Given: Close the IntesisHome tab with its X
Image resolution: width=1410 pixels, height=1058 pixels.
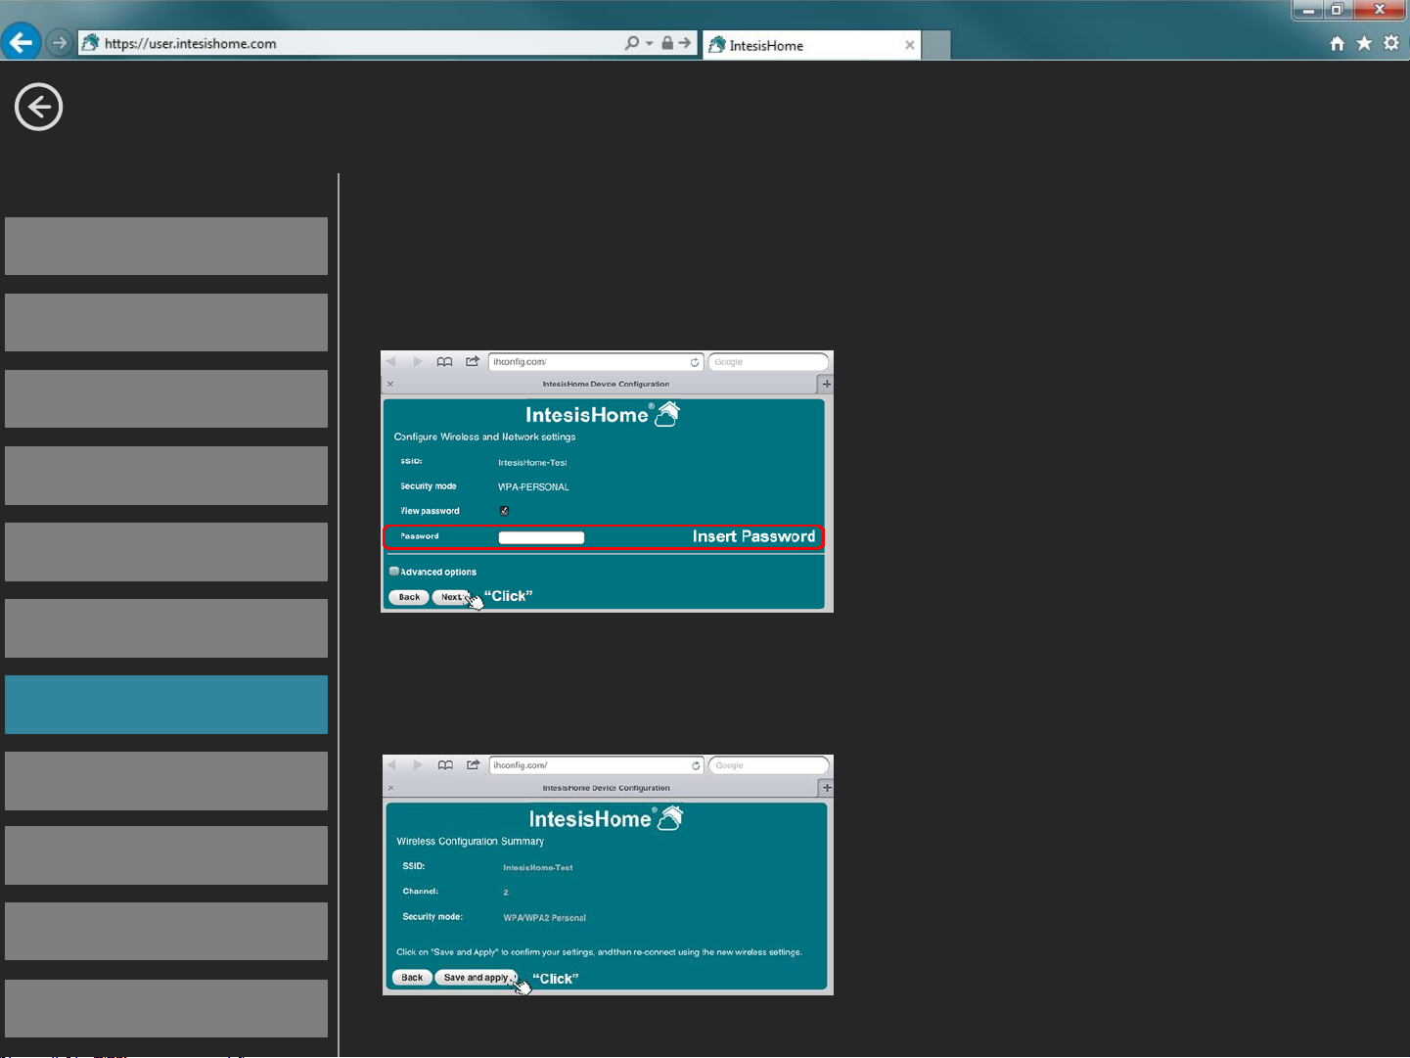Looking at the screenshot, I should click(910, 45).
